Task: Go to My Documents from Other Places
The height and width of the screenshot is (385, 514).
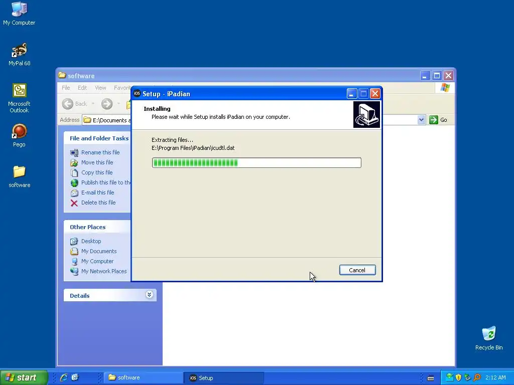Action: point(99,252)
